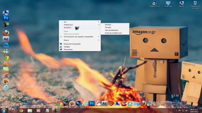Open the Equipo desktop icon
This screenshot has width=202, height=113.
point(182,4)
